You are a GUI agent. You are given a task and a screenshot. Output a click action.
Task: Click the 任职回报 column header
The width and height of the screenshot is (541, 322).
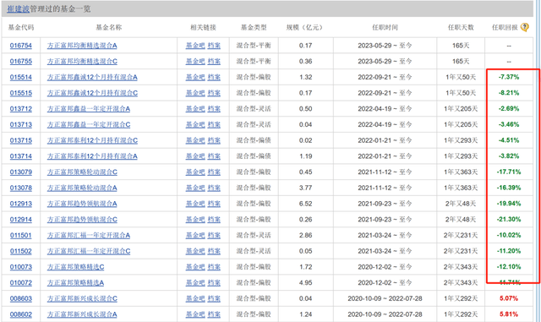(x=505, y=28)
